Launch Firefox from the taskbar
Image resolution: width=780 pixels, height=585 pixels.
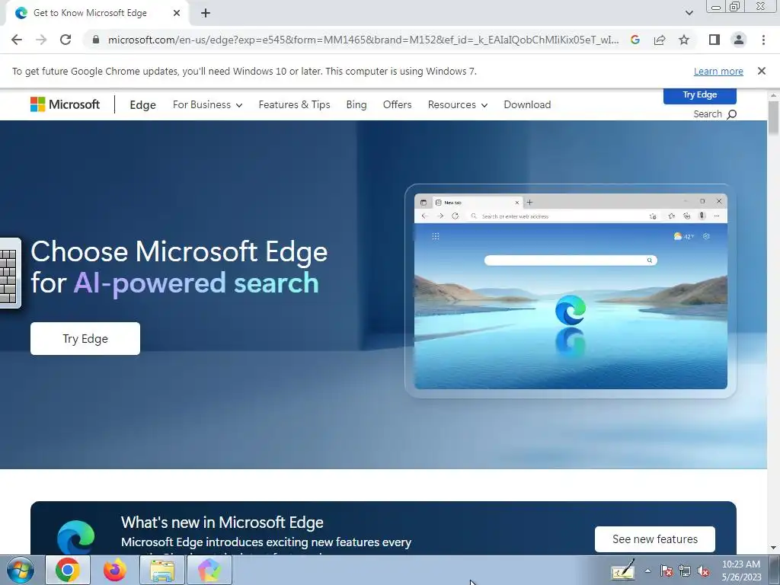click(x=114, y=570)
